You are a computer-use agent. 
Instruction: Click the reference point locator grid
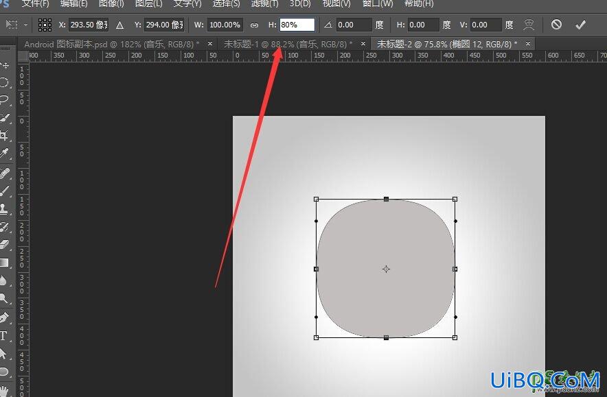tap(45, 25)
